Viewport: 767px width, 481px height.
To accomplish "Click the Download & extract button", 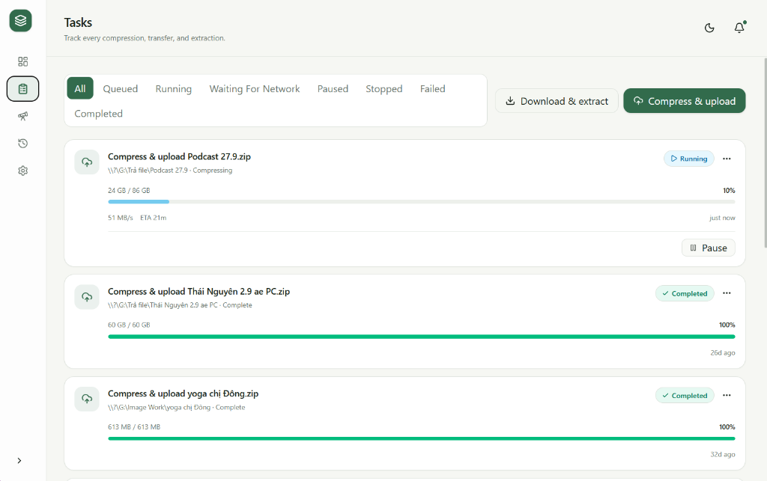I will coord(557,101).
